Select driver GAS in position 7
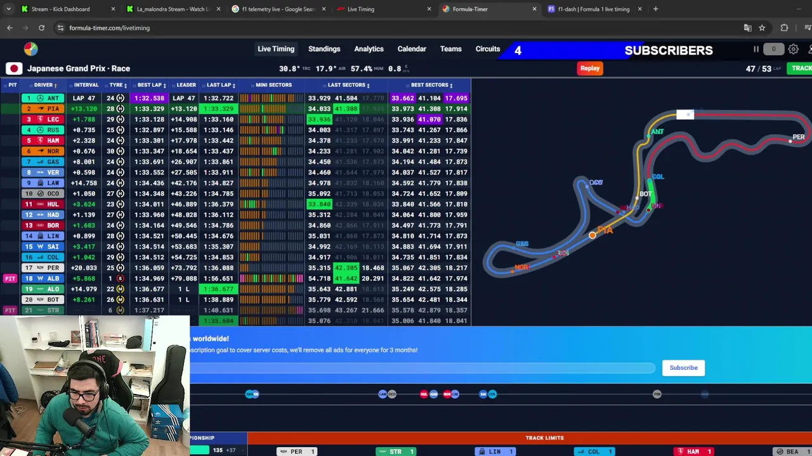The width and height of the screenshot is (812, 456). pyautogui.click(x=43, y=161)
